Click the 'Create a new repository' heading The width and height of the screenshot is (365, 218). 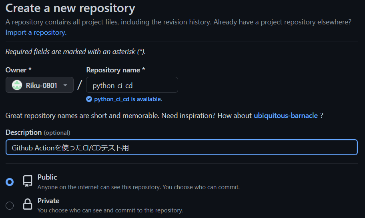70,8
